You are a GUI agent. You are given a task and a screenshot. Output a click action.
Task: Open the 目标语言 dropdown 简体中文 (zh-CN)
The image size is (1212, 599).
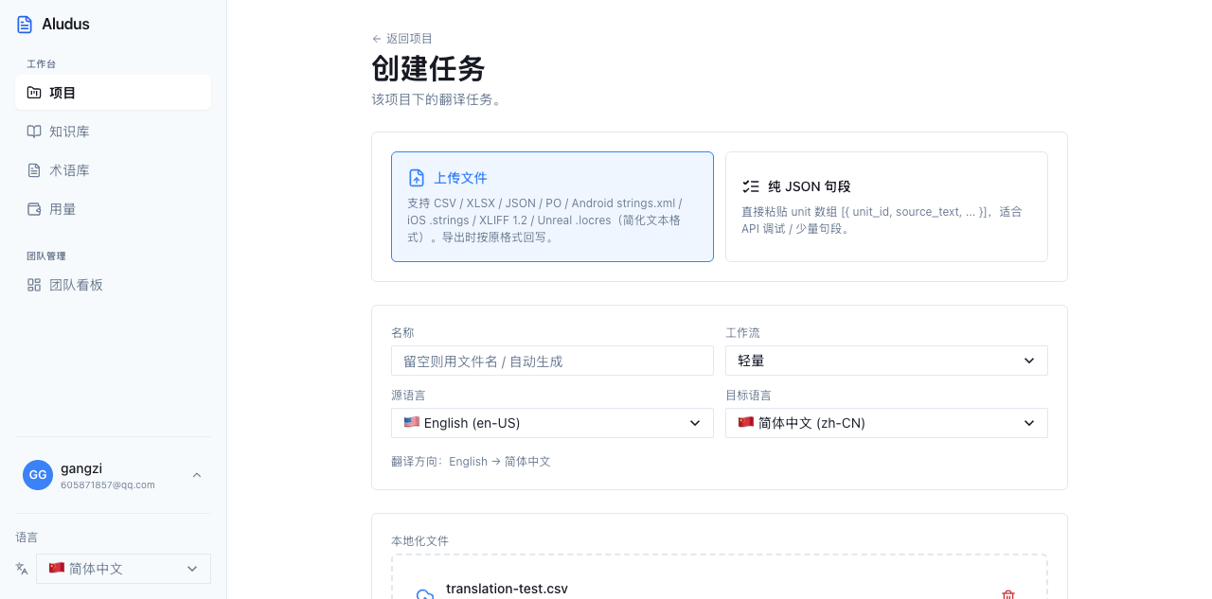click(886, 423)
